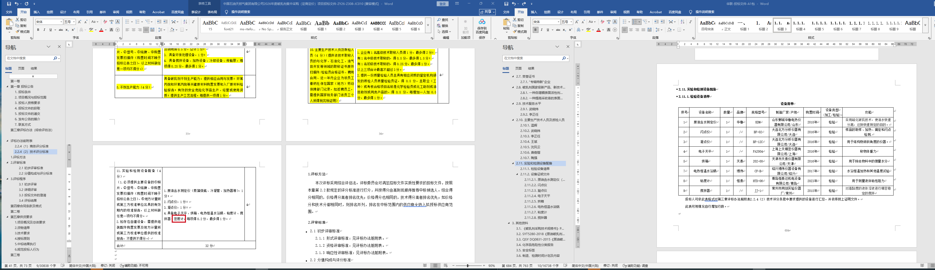The image size is (935, 270).
Task: Go to '3.3 投标文件的澄清' heading in navigation
Action: pos(32,195)
